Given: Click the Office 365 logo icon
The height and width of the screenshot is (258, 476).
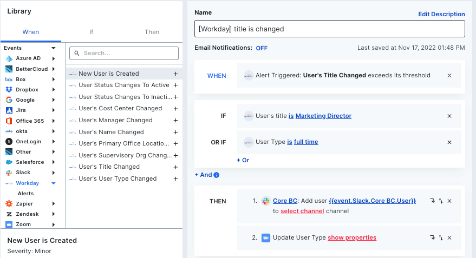Looking at the screenshot, I should 9,121.
